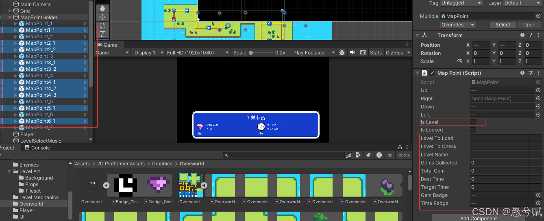Open the Tag Untagged dropdown

click(461, 3)
